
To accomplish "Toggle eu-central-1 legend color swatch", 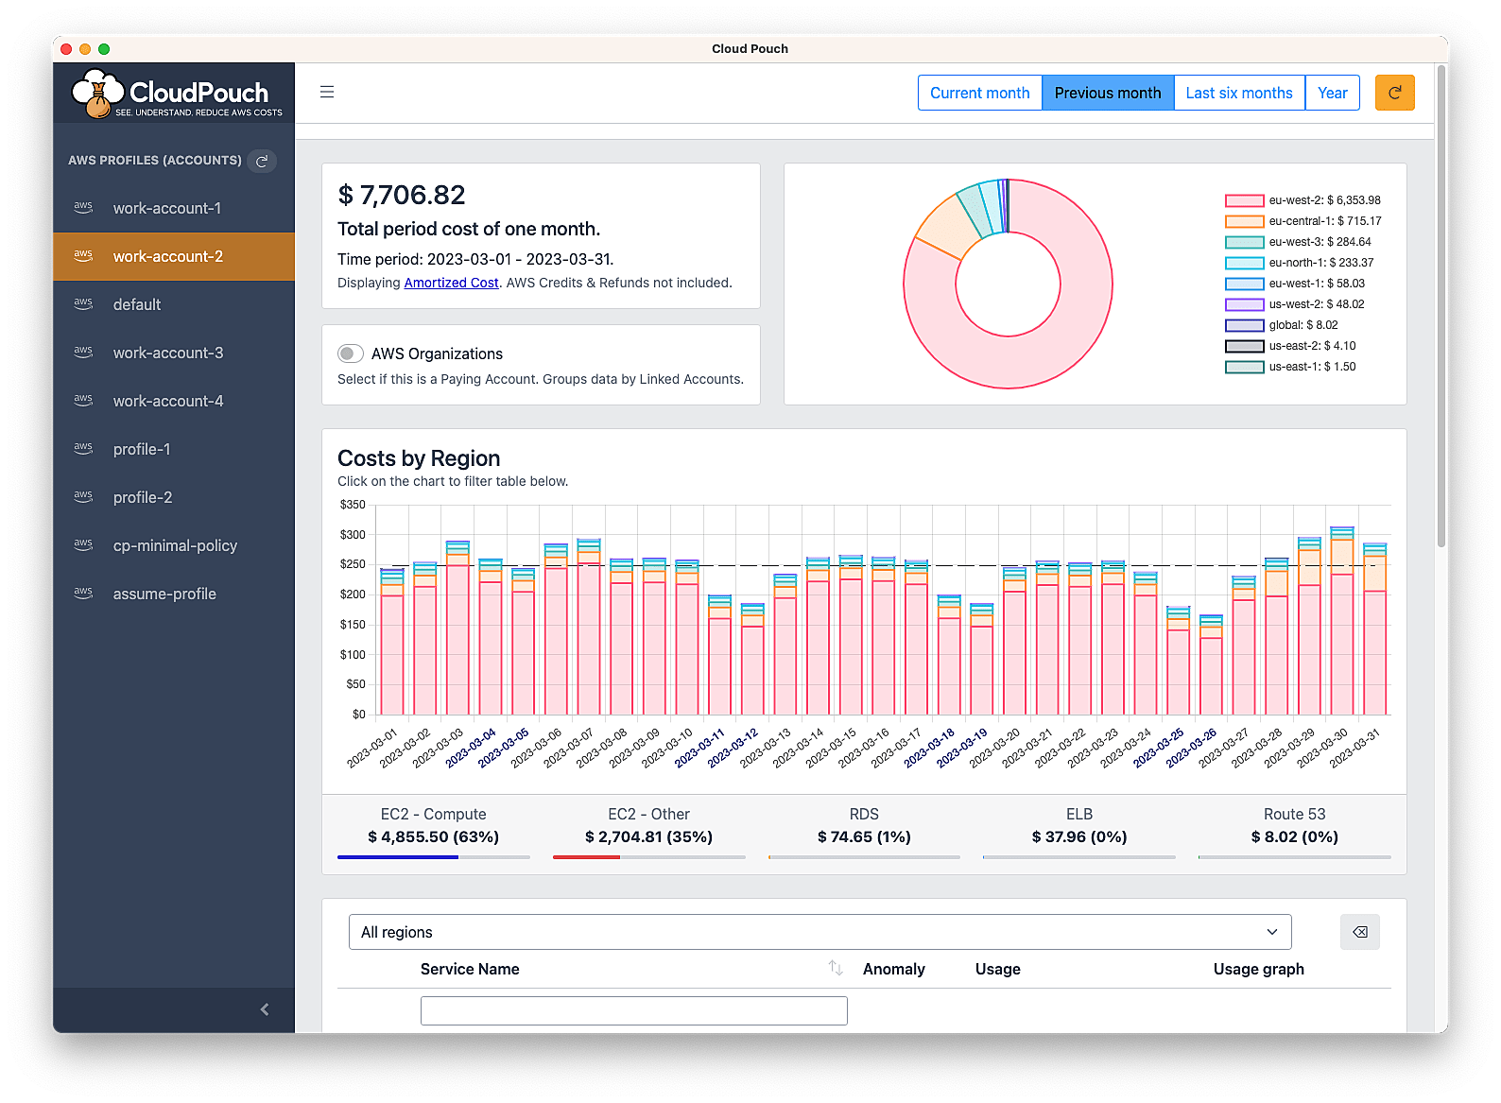I will tap(1244, 221).
